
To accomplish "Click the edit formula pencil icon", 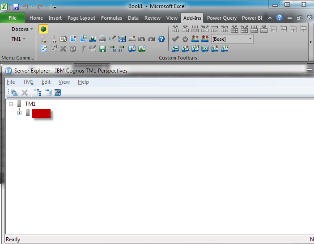I will (112, 39).
